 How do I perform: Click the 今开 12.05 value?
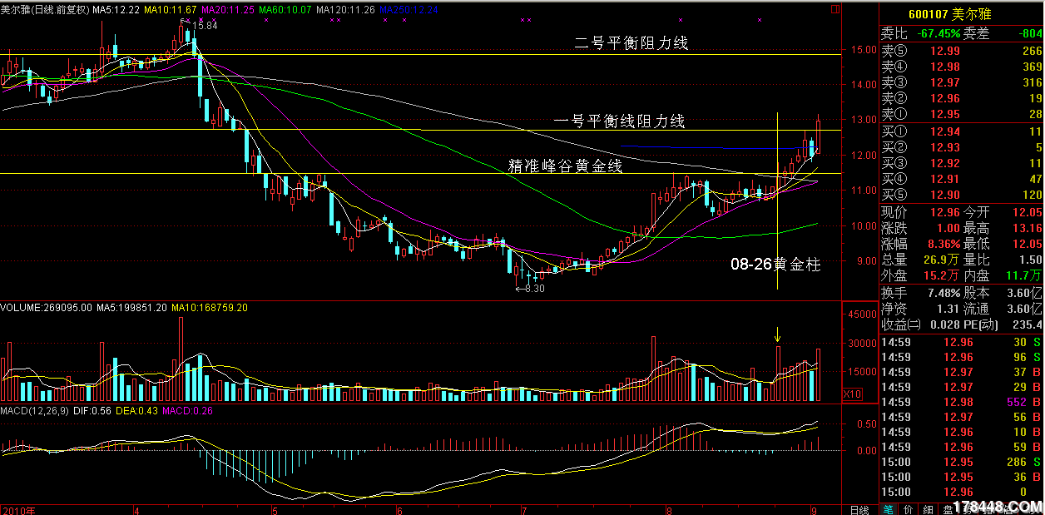1026,212
